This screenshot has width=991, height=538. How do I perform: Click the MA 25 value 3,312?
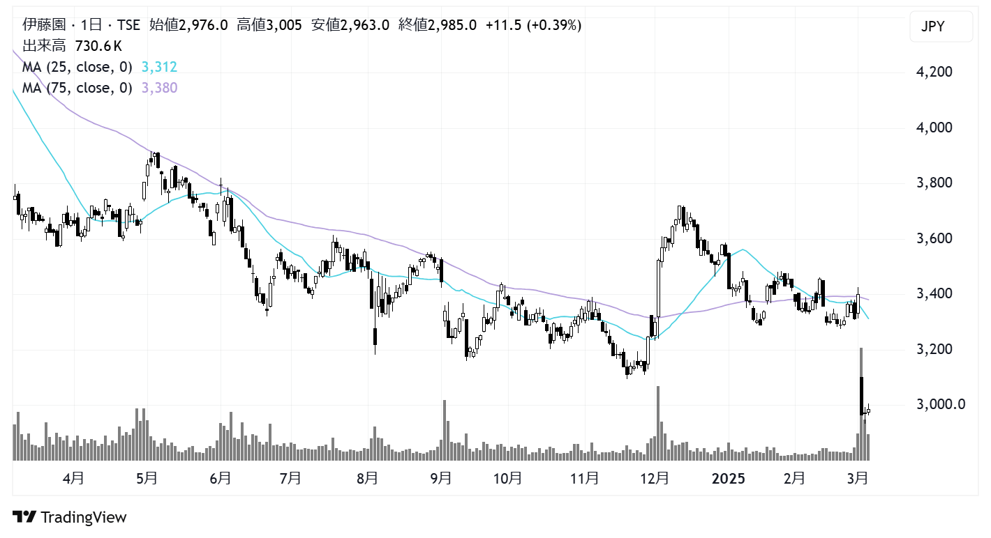(159, 67)
